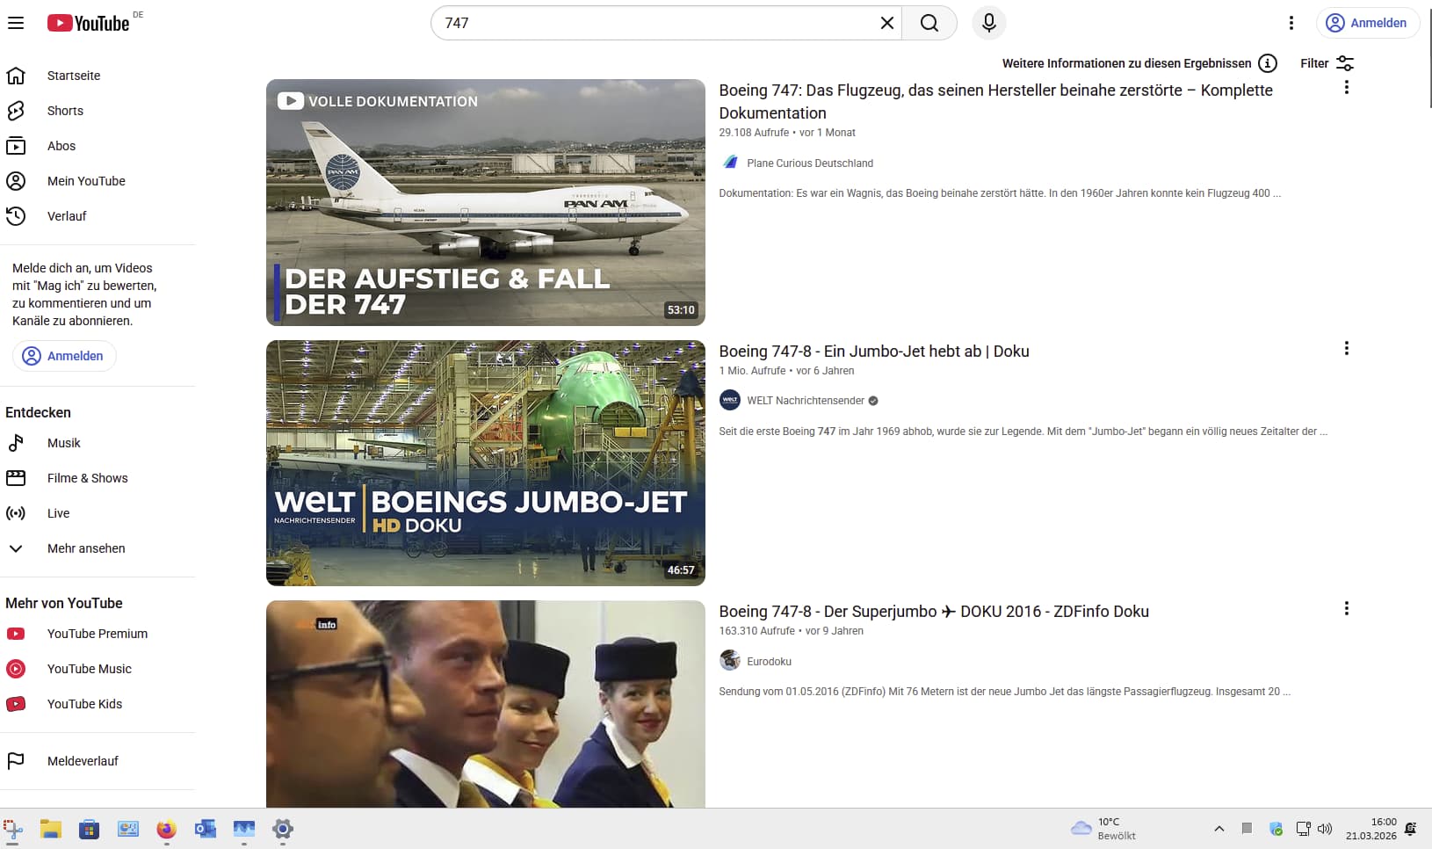1432x849 pixels.
Task: Click Plane Curious Deutschland channel avatar
Action: pos(730,163)
